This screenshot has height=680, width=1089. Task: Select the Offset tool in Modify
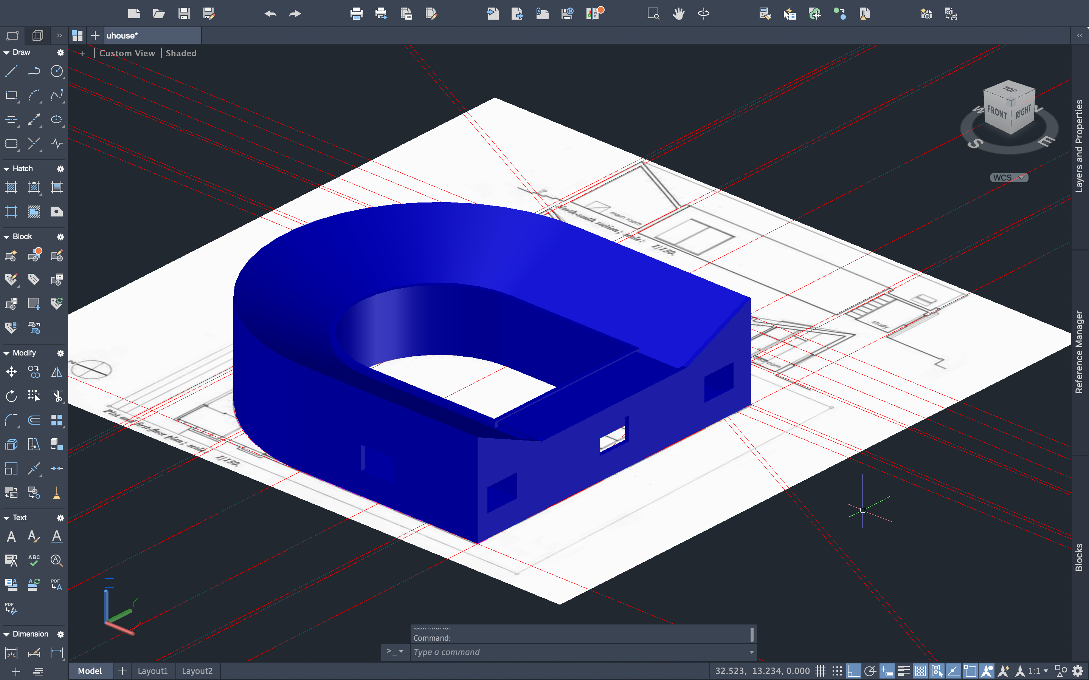(x=34, y=420)
